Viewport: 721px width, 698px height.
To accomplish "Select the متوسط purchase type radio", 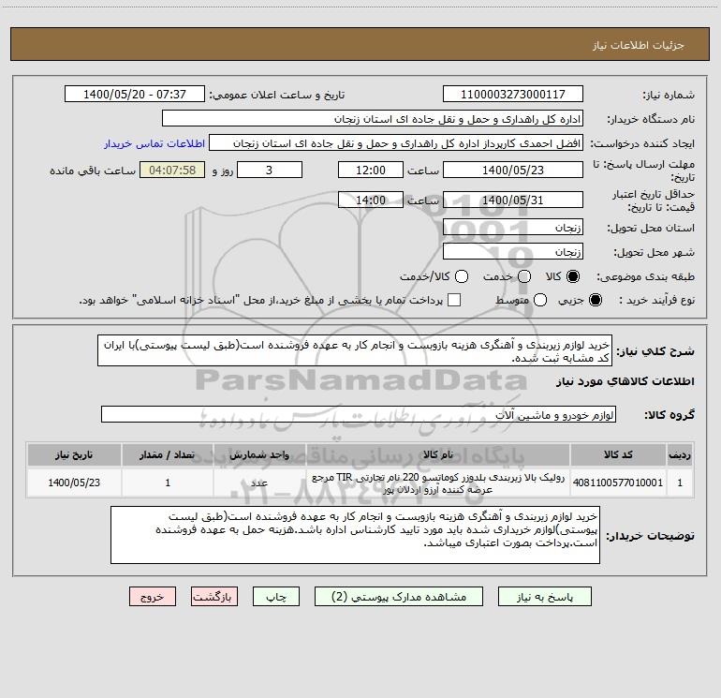I will 540,300.
